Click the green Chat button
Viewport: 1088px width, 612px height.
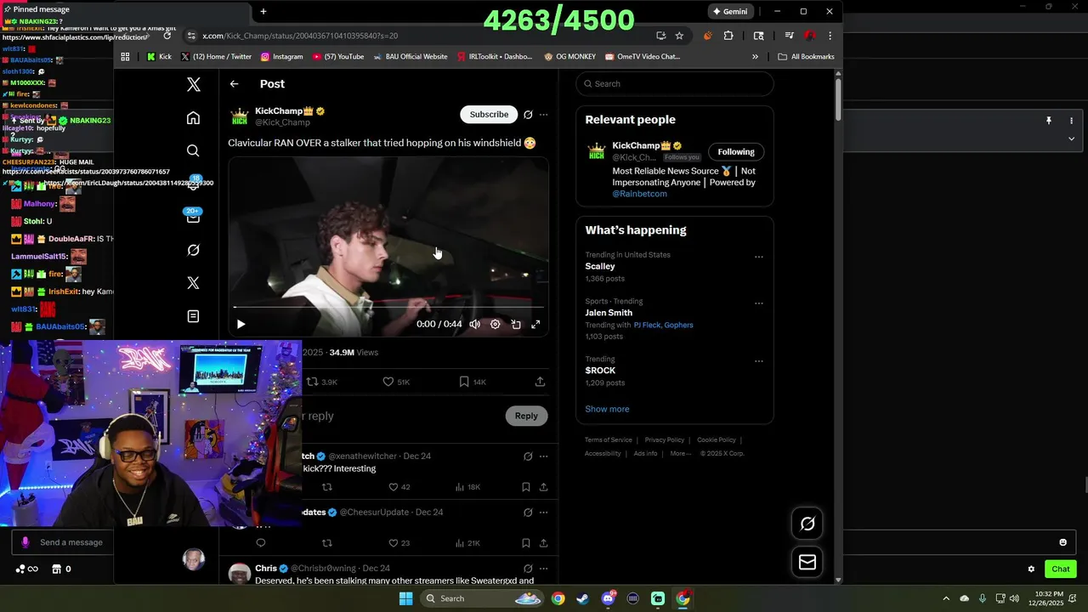pyautogui.click(x=1061, y=569)
